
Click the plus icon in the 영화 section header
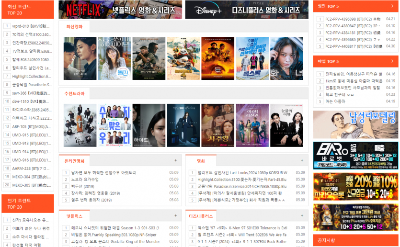pyautogui.click(x=302, y=161)
